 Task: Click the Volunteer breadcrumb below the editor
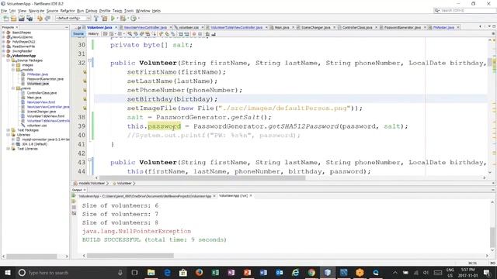[124, 183]
